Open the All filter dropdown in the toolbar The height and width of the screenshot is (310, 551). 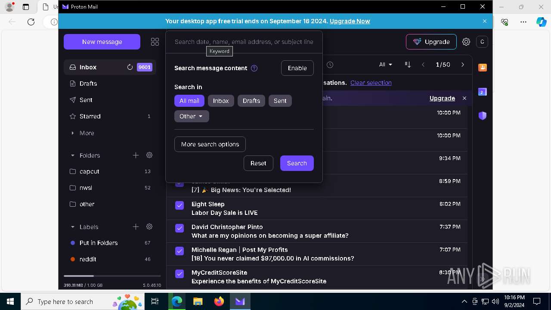[x=386, y=65]
